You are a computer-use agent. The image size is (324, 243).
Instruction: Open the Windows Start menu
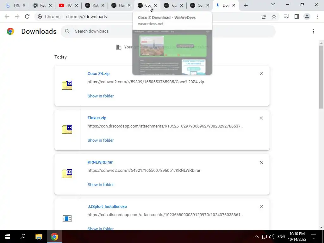click(8, 237)
